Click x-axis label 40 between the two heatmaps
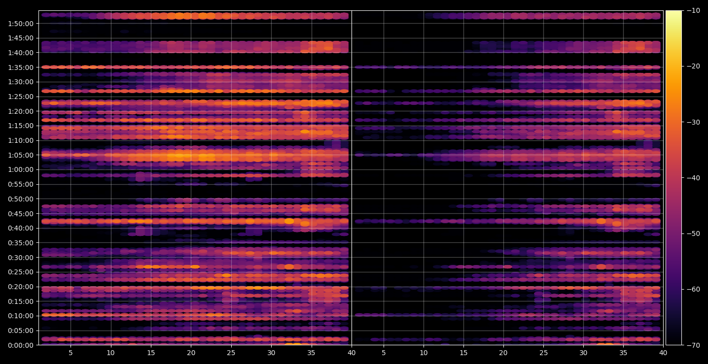708x364 pixels. [x=351, y=353]
